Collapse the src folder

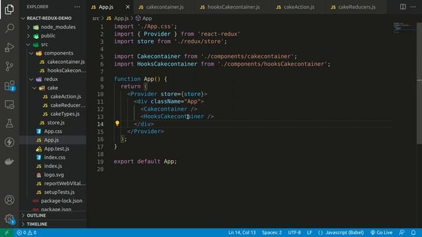click(53, 44)
